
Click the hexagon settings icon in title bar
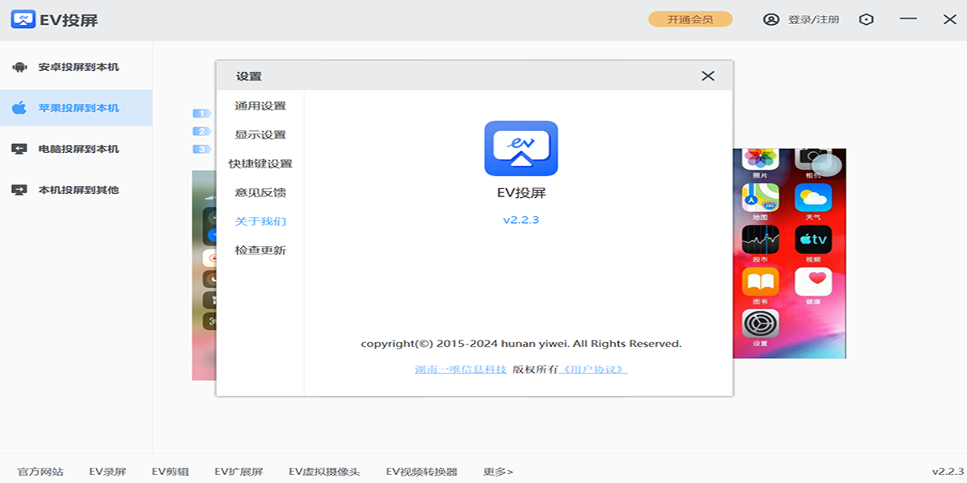[866, 19]
